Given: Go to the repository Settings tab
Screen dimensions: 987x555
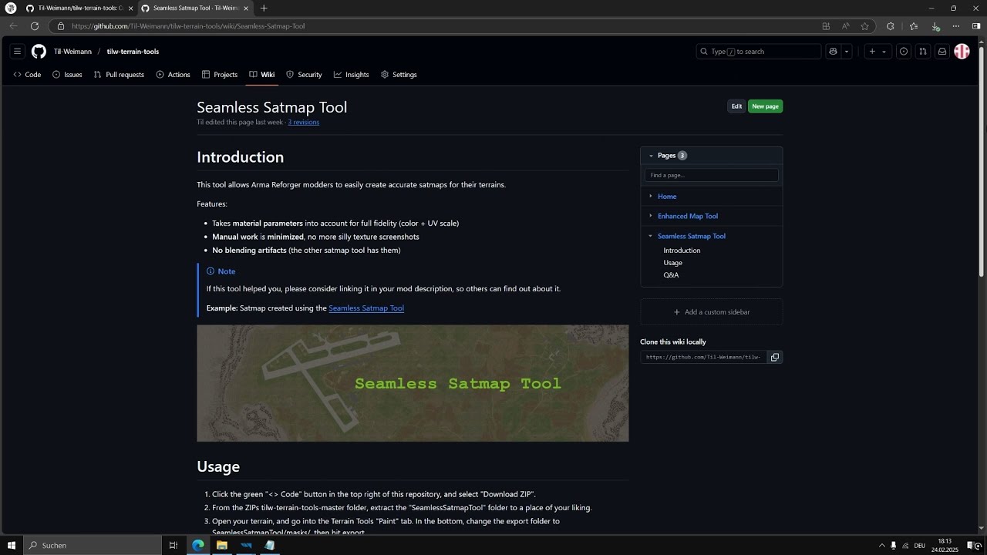Looking at the screenshot, I should (x=399, y=75).
